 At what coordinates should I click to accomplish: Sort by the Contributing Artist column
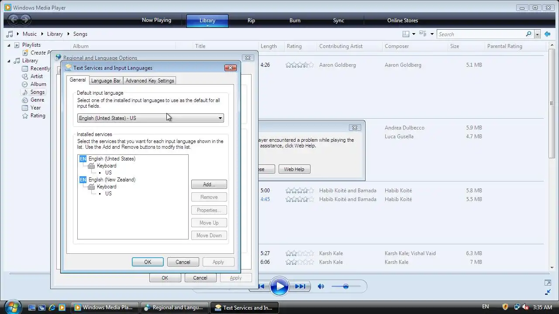pyautogui.click(x=341, y=46)
